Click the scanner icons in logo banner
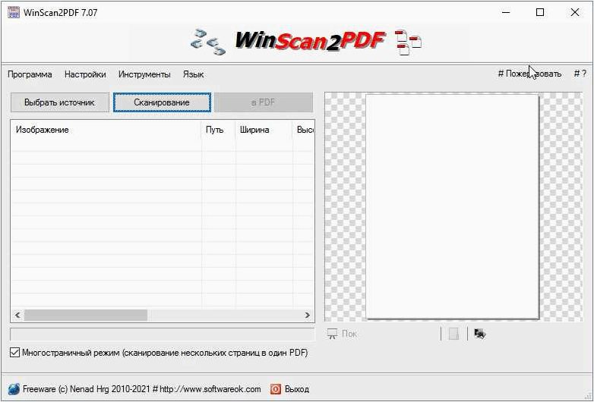The height and width of the screenshot is (402, 594). (208, 42)
